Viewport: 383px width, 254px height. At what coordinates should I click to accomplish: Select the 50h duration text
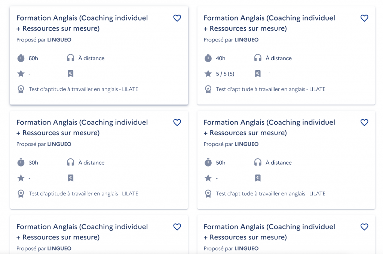(221, 163)
